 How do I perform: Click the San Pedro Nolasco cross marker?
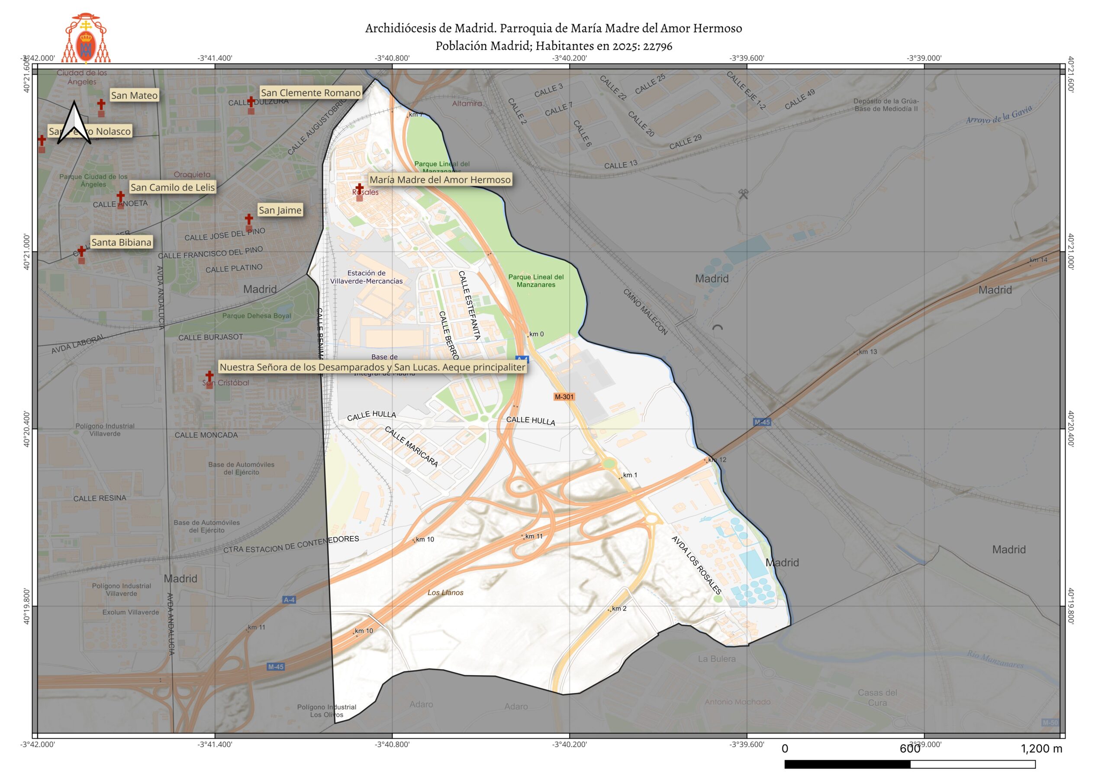(42, 141)
